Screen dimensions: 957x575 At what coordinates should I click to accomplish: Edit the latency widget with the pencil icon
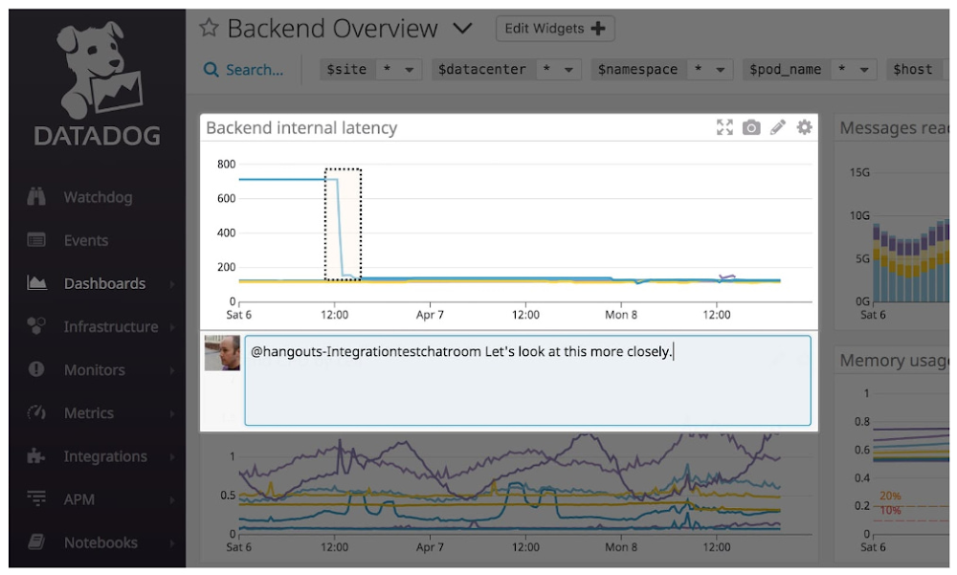778,128
